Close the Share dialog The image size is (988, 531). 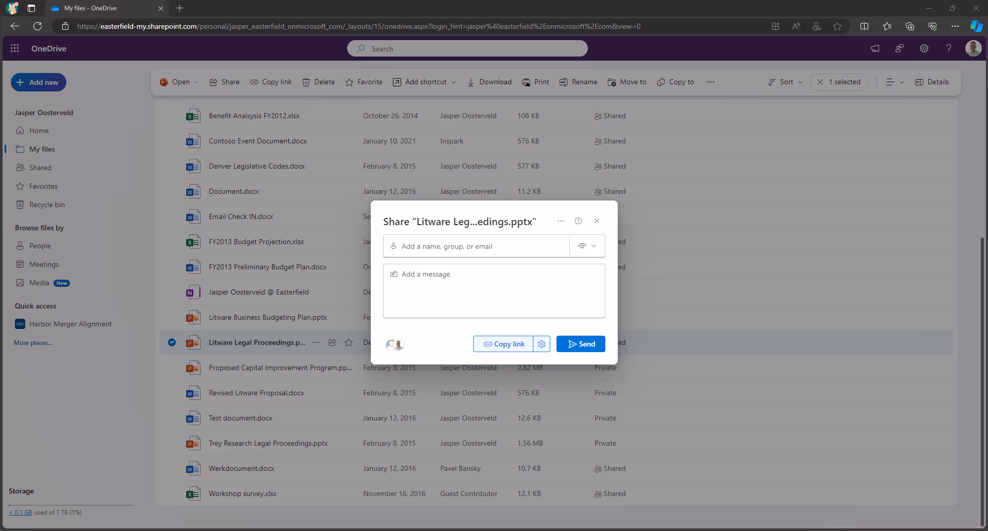pyautogui.click(x=597, y=221)
